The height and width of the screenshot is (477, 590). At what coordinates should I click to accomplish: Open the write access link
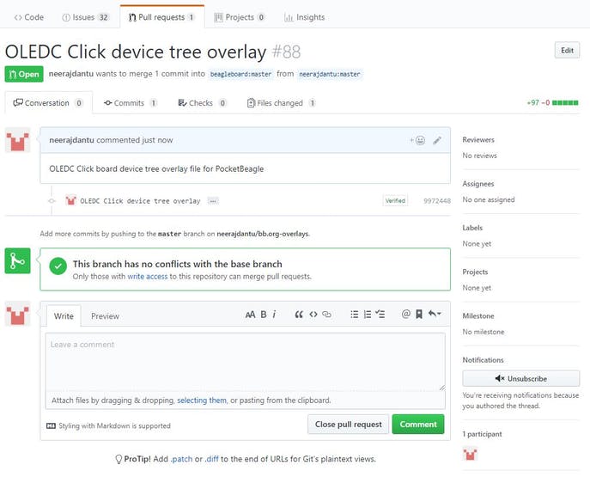point(148,277)
